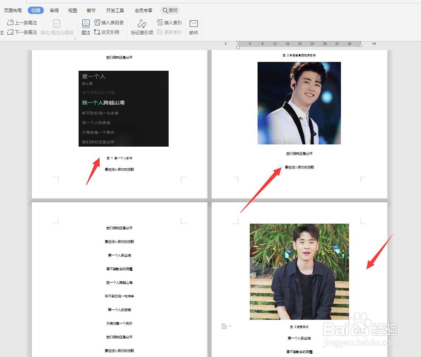Click text 我一个人跨越山海 on third page

pos(120,283)
